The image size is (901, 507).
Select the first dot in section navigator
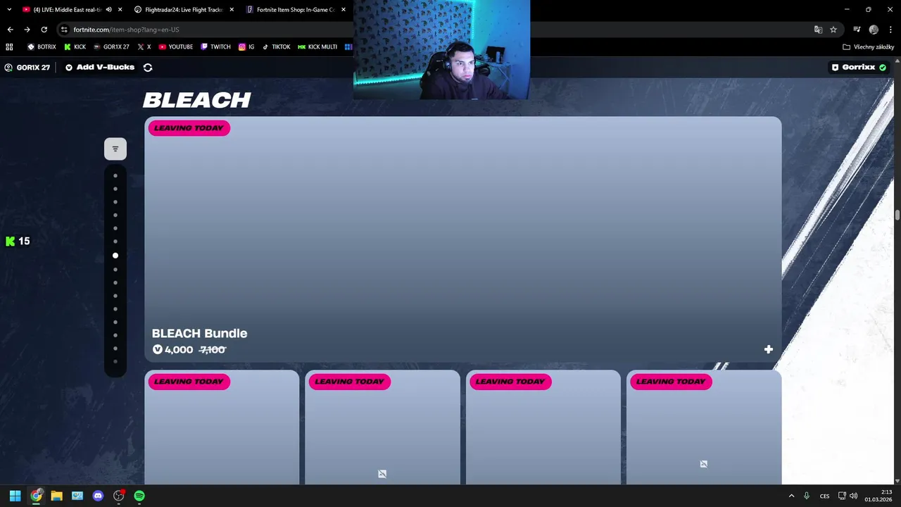[x=115, y=176]
